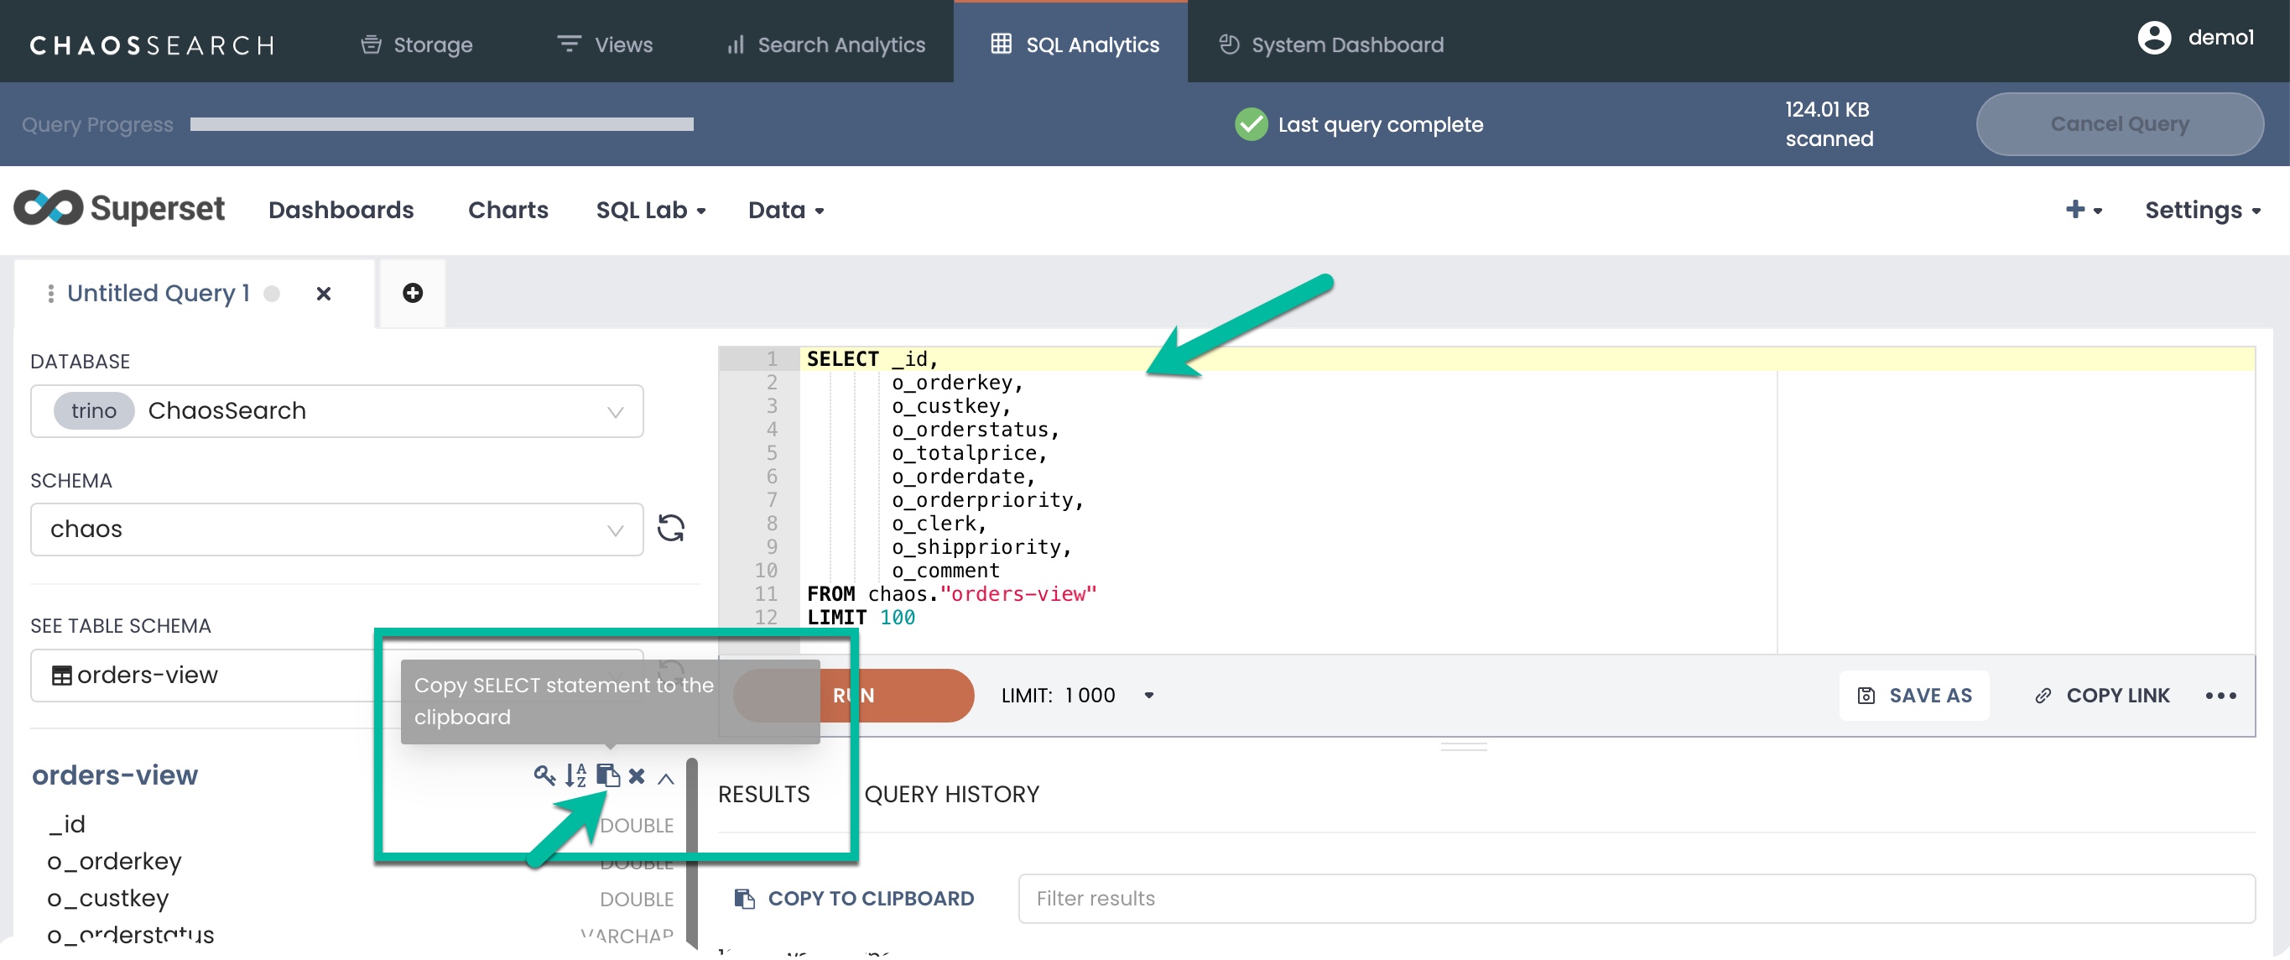This screenshot has width=2290, height=960.
Task: Open the Storage tab in ChaosSearch
Action: (417, 44)
